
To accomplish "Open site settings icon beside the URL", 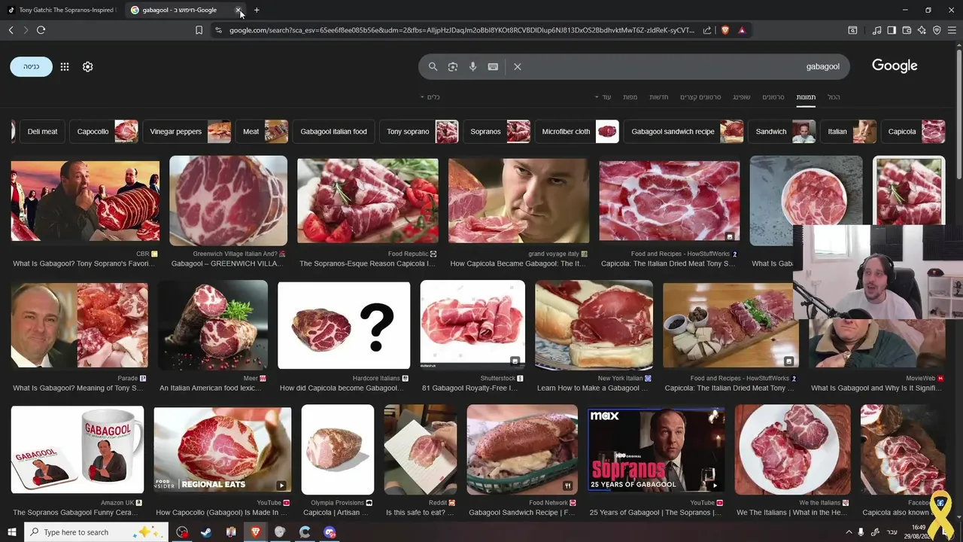I will [218, 30].
